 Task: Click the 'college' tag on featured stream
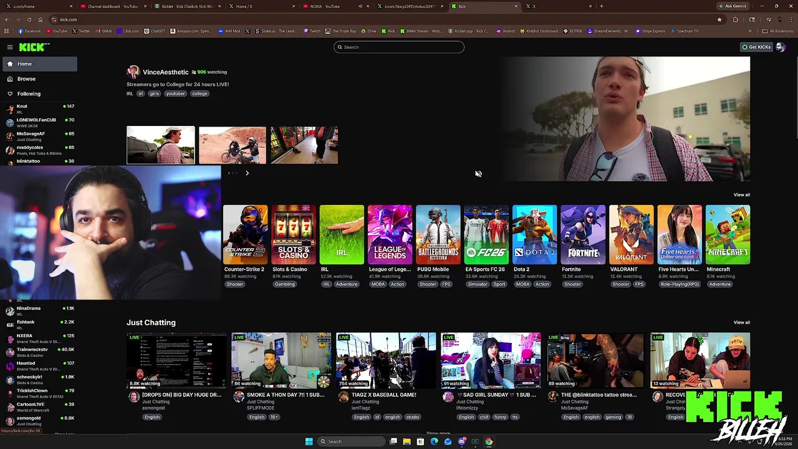coord(199,94)
